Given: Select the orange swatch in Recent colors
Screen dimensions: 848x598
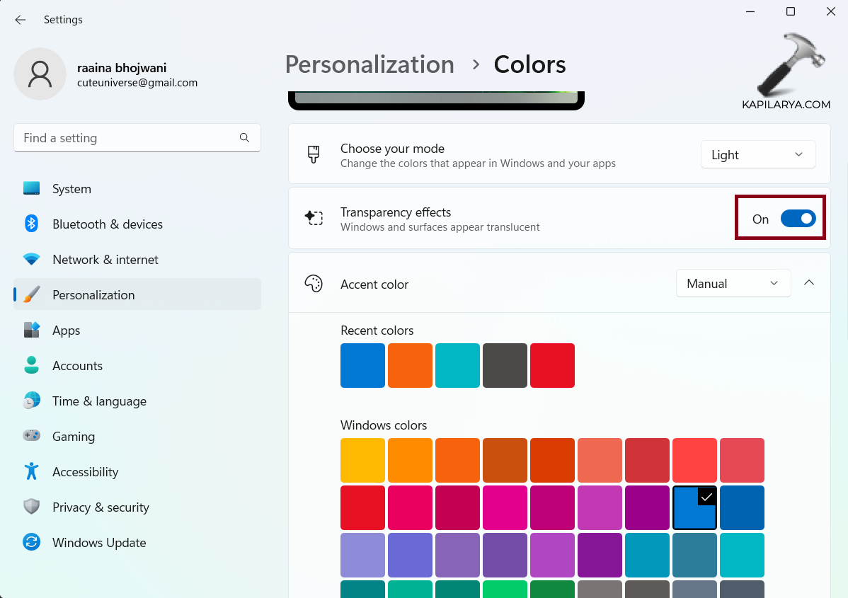Looking at the screenshot, I should (410, 365).
